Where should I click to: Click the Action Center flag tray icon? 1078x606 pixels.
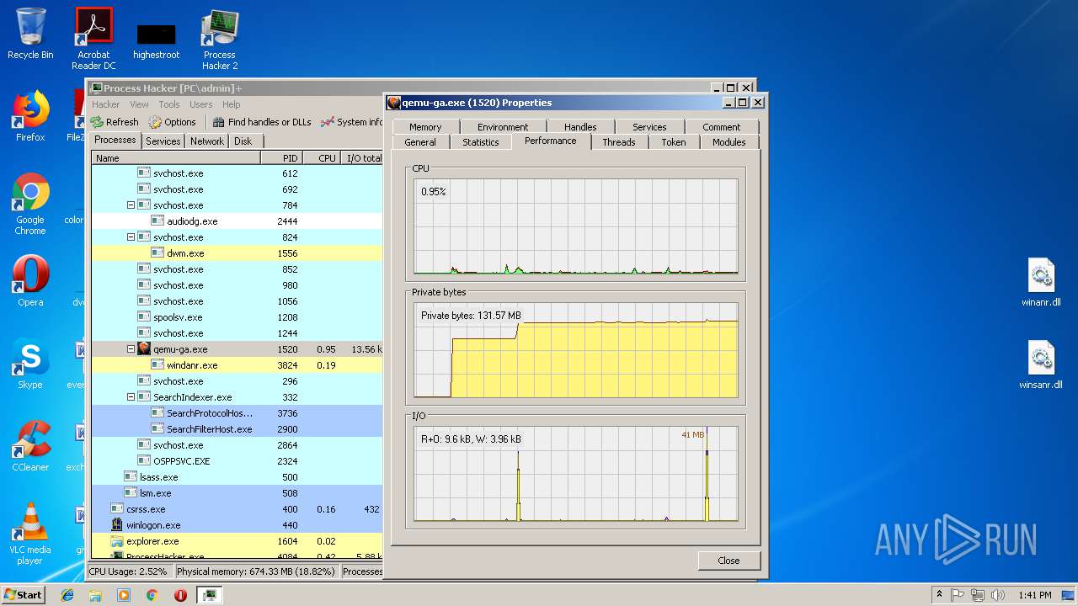958,595
